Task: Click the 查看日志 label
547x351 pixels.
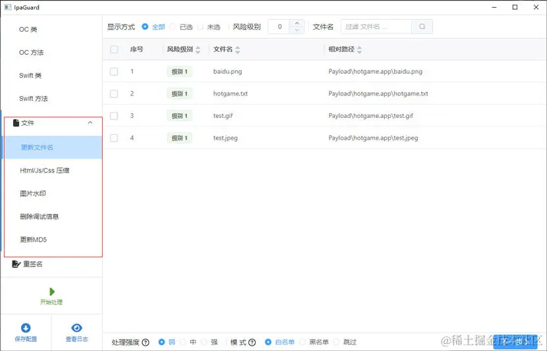Action: pos(76,338)
